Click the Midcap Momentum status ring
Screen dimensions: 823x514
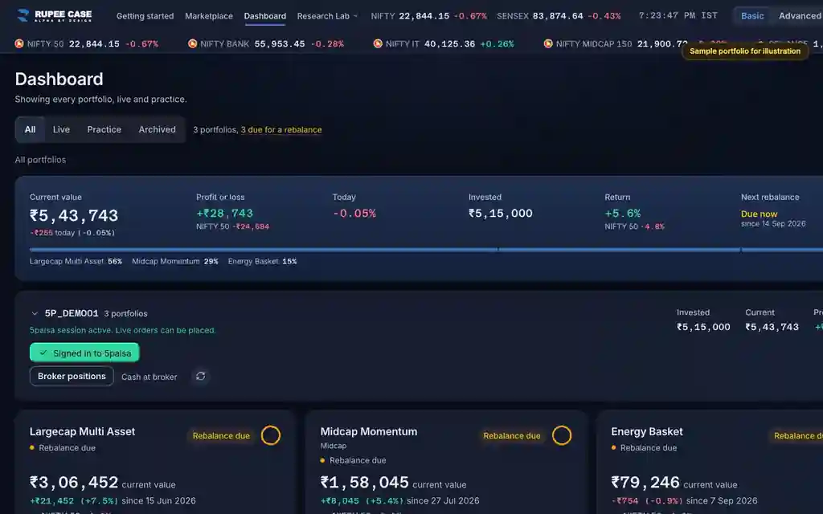562,435
